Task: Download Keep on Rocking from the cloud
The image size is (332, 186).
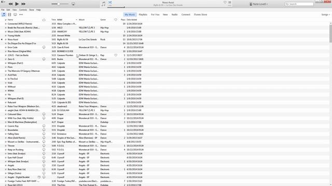Action: 44,150
